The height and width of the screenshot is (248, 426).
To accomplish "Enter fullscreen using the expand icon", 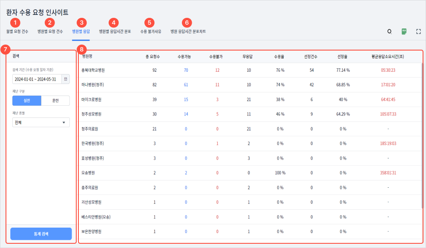I will [418, 31].
